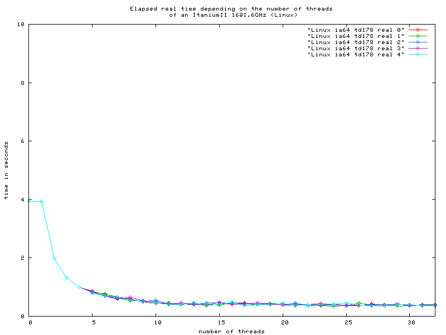Screen dimensions: 446x335
Task: Select the data point at 1 thread
Action: [41, 202]
